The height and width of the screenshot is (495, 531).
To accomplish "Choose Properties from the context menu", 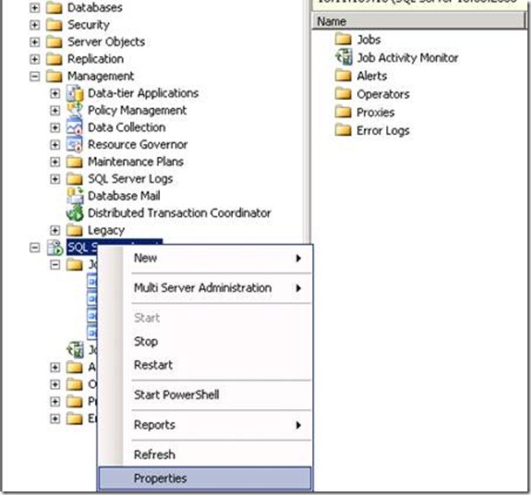I will click(x=160, y=478).
